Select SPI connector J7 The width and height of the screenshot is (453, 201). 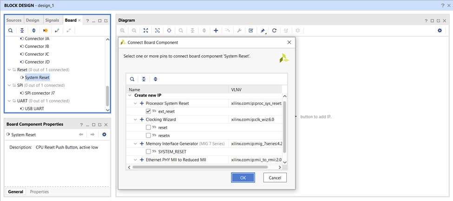click(x=39, y=93)
